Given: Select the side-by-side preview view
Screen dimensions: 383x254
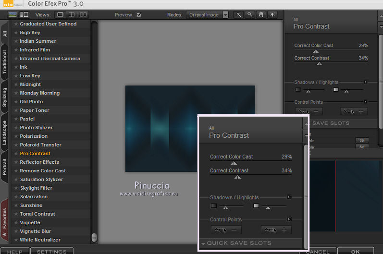Looking at the screenshot, I should pyautogui.click(x=83, y=14).
